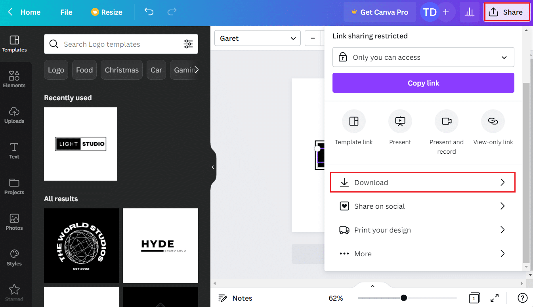Open the Elements sidebar panel
This screenshot has height=307, width=533.
14,79
